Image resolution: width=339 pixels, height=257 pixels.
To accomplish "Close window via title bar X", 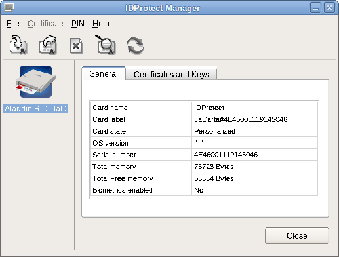I will [329, 8].
